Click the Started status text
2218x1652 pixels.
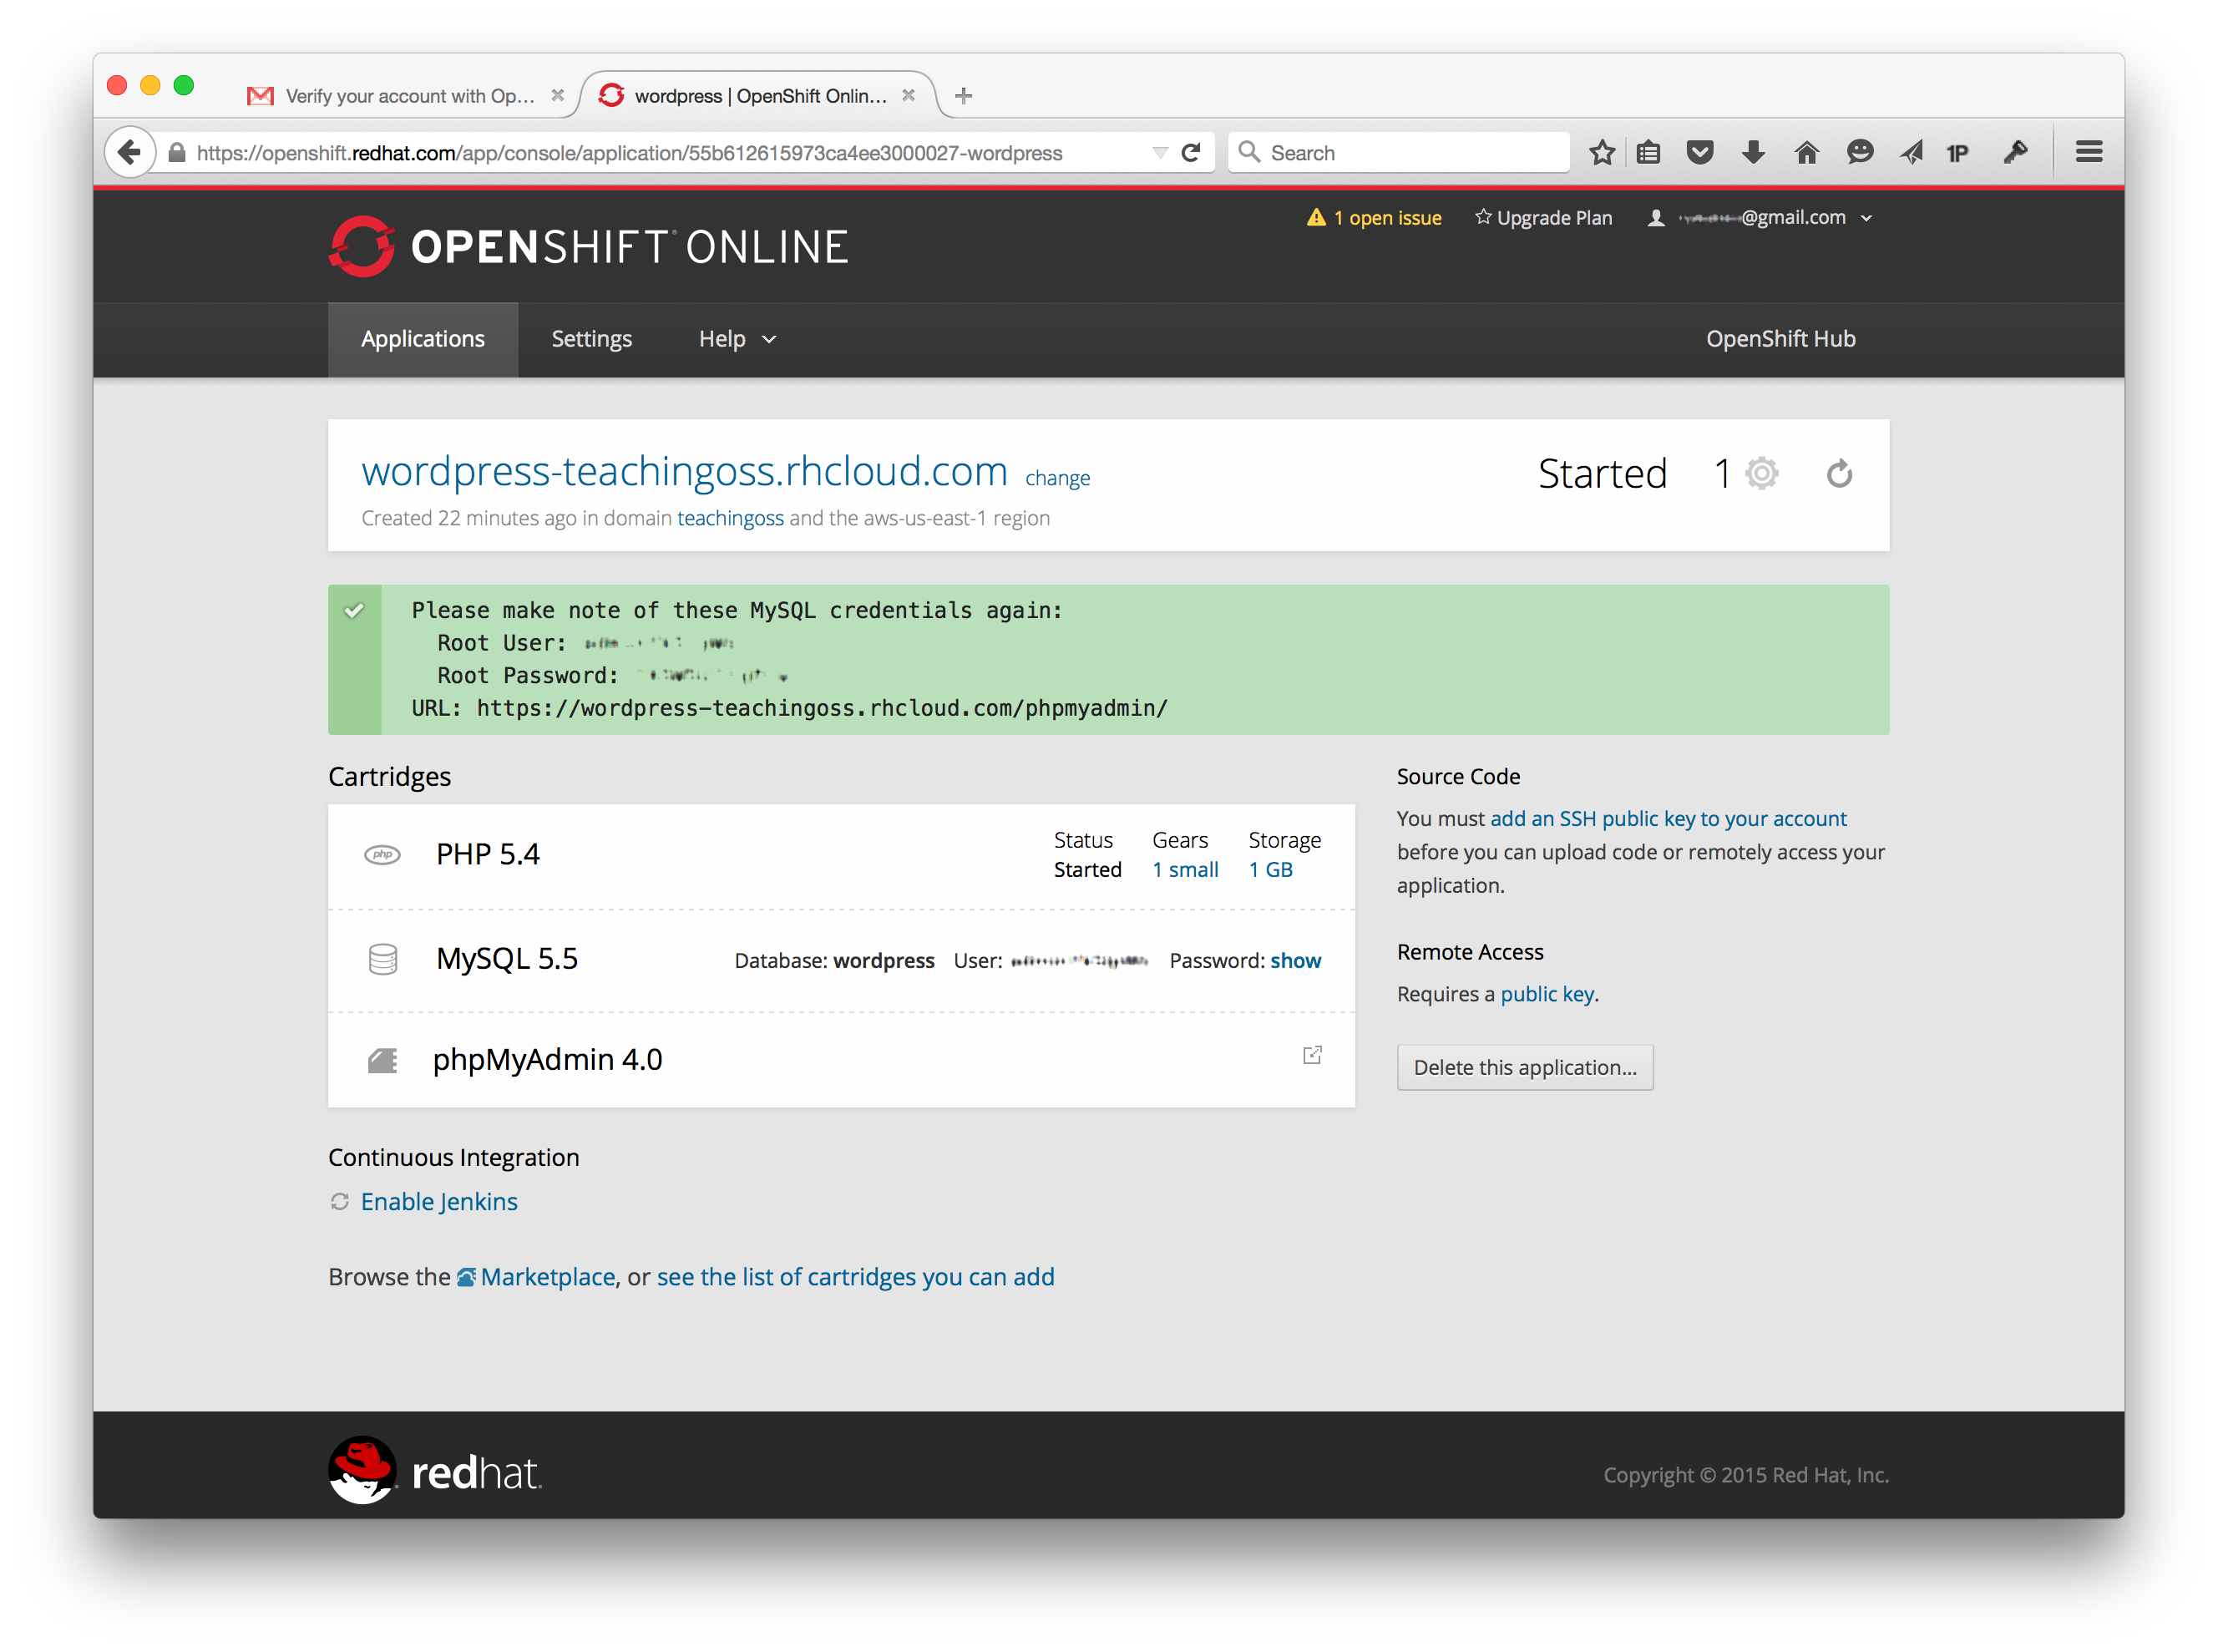[1602, 473]
